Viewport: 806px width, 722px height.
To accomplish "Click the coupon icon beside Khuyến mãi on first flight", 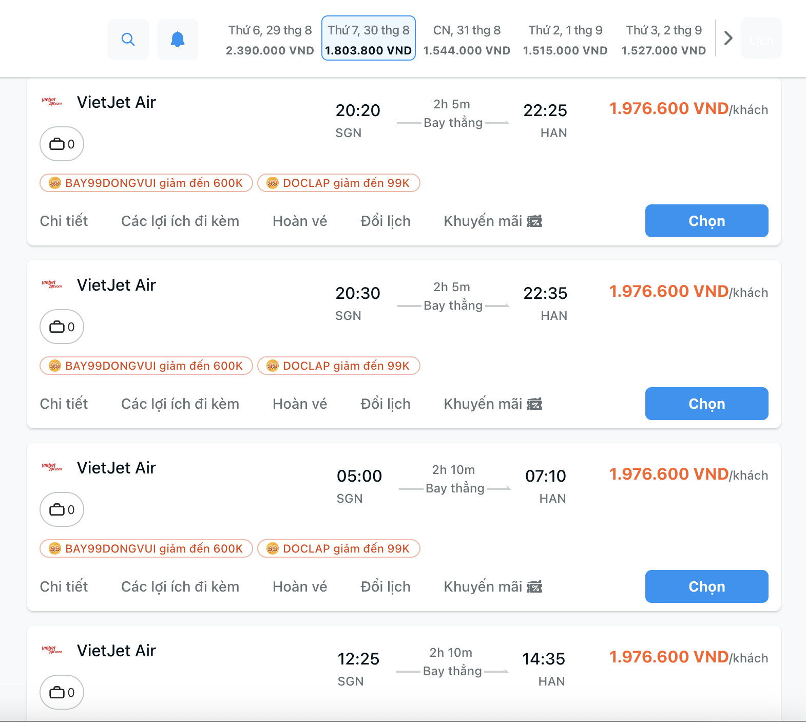I will [x=535, y=221].
